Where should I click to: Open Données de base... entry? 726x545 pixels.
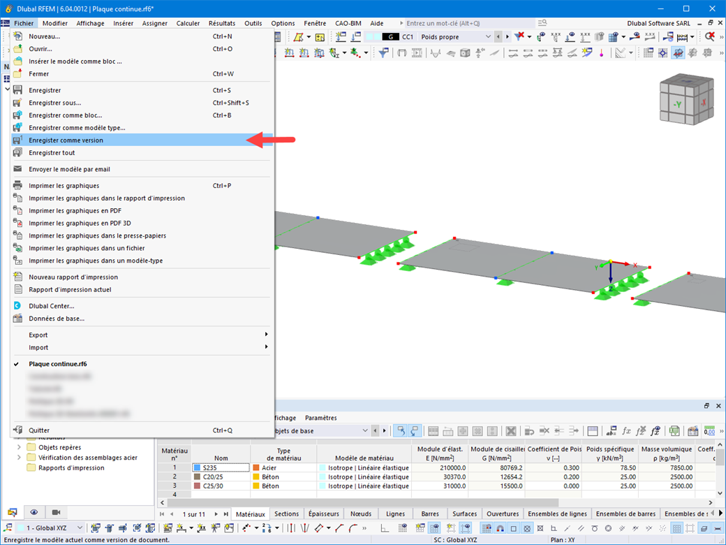click(57, 319)
